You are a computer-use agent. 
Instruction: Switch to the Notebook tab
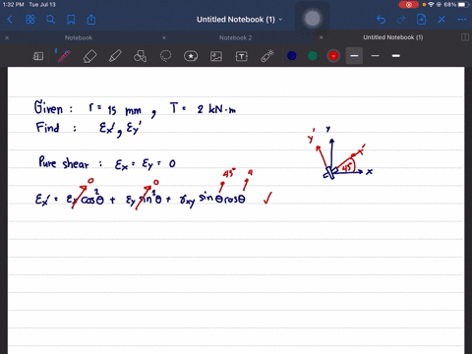click(x=79, y=37)
